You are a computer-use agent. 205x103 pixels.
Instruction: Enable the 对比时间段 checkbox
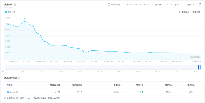(109, 5)
